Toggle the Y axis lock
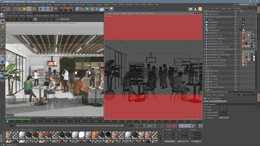Viewport: 260px width, 146px height. pos(45,9)
